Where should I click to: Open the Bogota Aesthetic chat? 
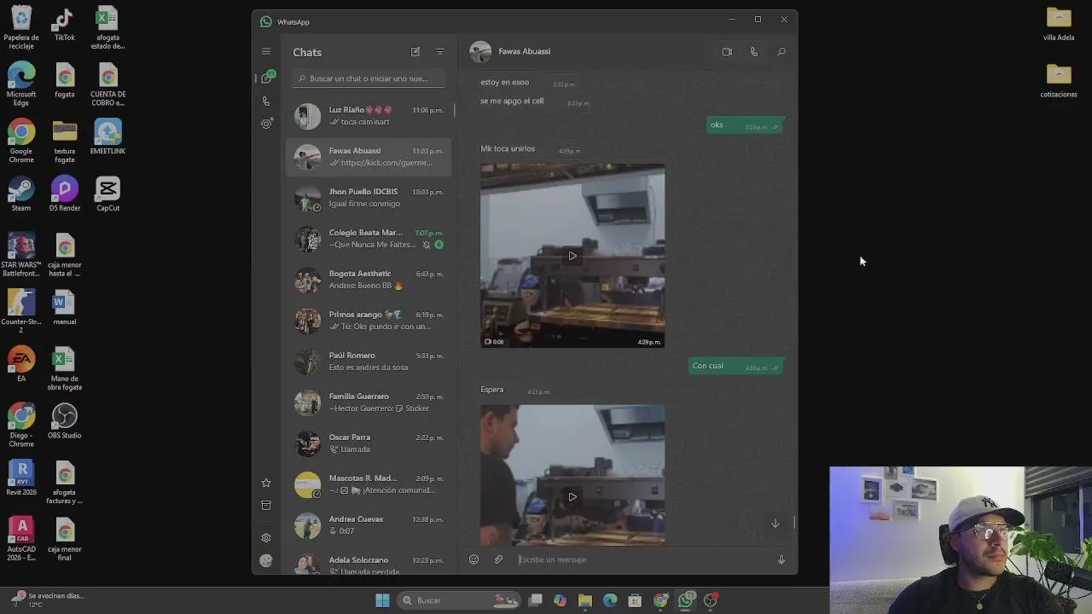pos(369,280)
